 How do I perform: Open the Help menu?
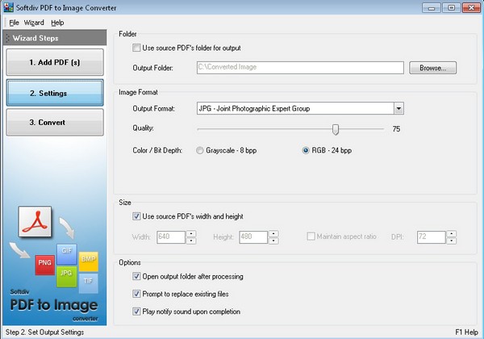click(x=57, y=23)
